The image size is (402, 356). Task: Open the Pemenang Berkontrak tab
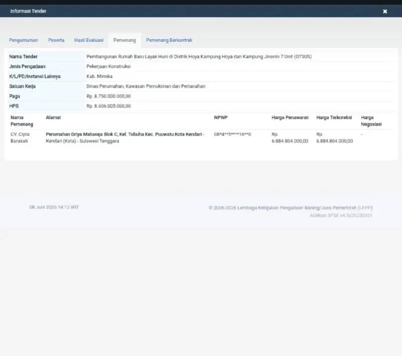pyautogui.click(x=169, y=40)
